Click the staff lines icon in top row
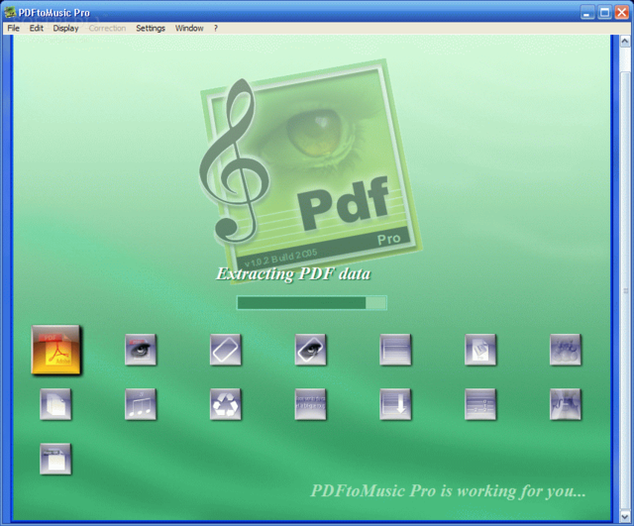The height and width of the screenshot is (526, 634). [395, 350]
